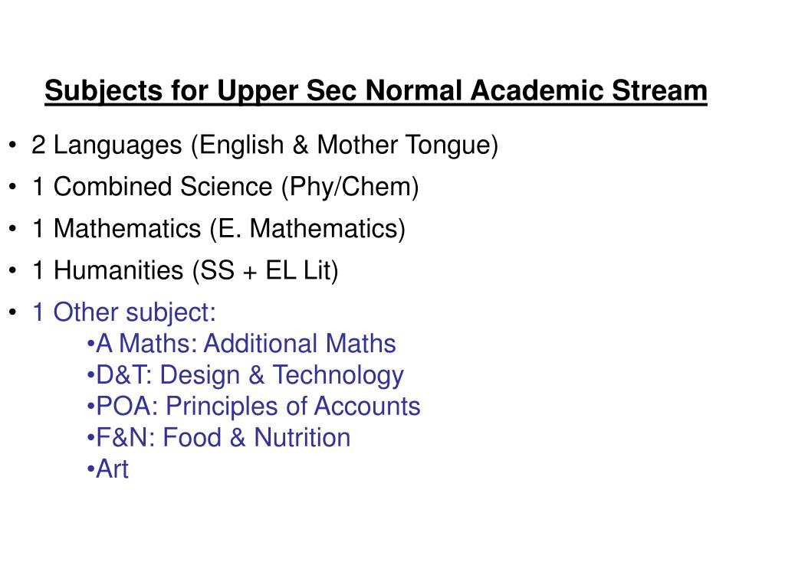Select the blue '1 Other subject:' heading

pos(123,312)
